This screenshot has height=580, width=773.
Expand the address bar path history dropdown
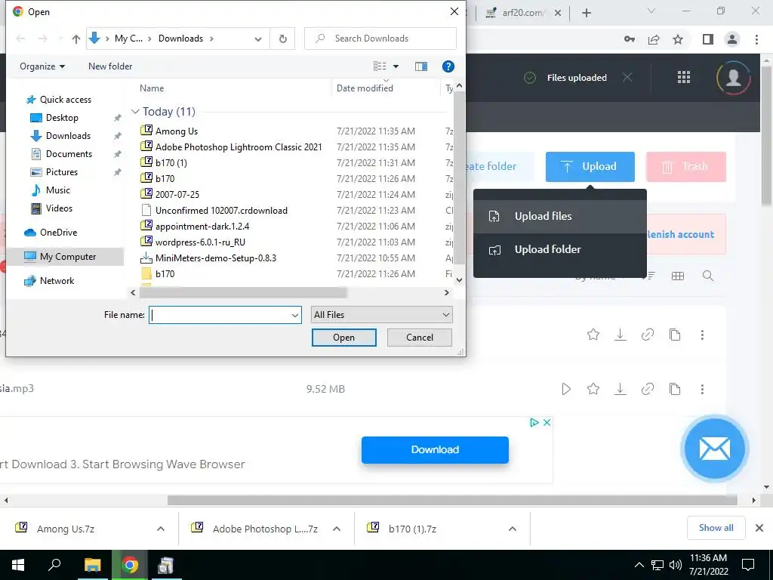[258, 39]
